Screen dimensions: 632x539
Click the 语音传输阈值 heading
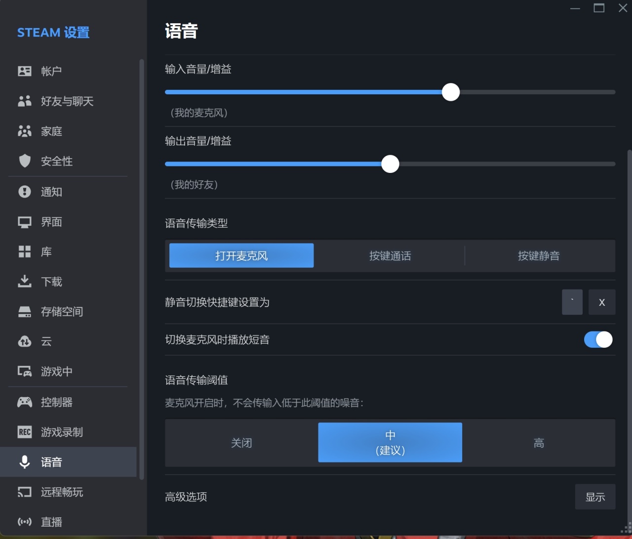[196, 380]
